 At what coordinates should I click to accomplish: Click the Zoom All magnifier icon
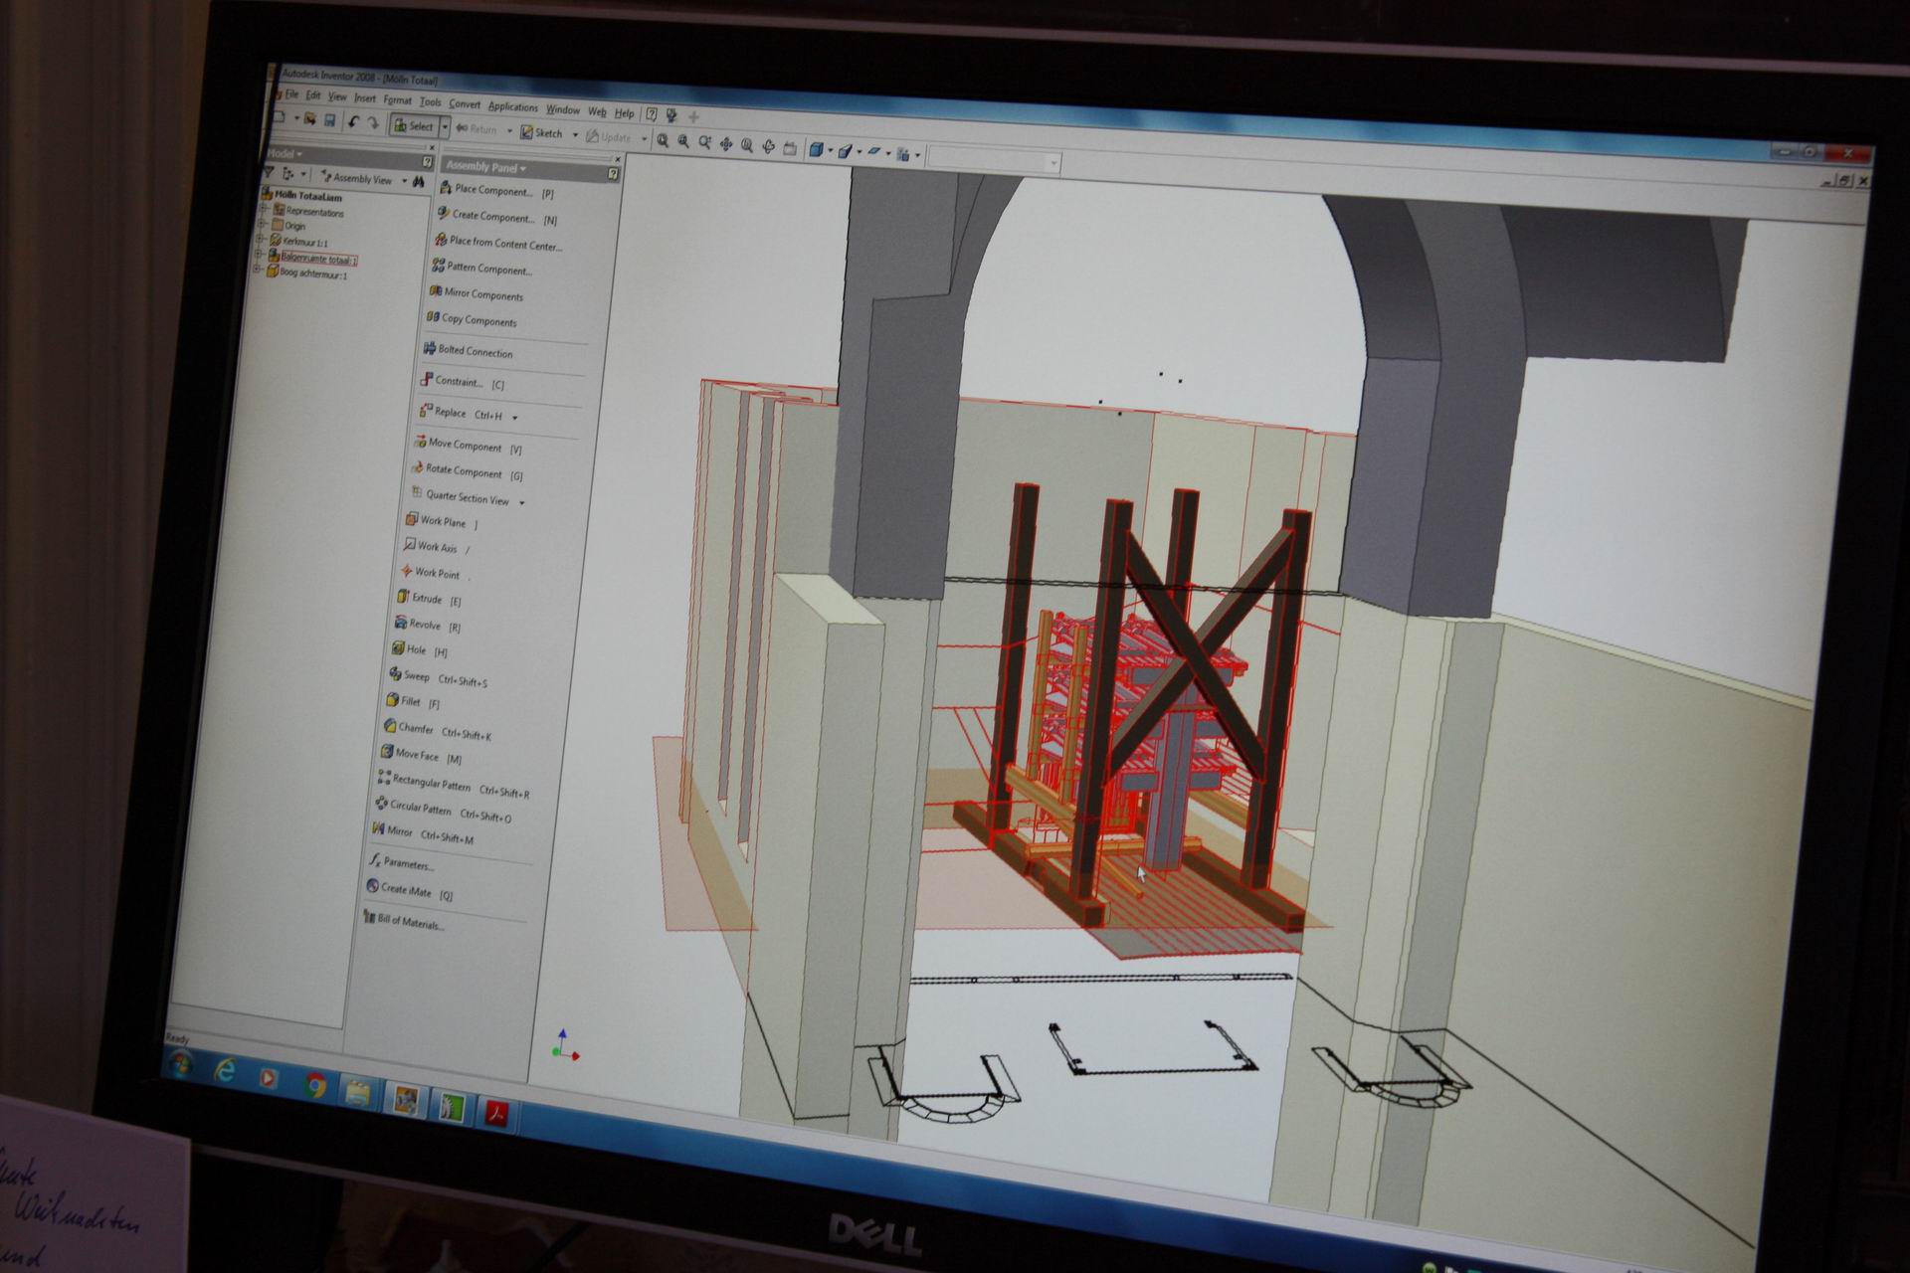click(x=663, y=141)
